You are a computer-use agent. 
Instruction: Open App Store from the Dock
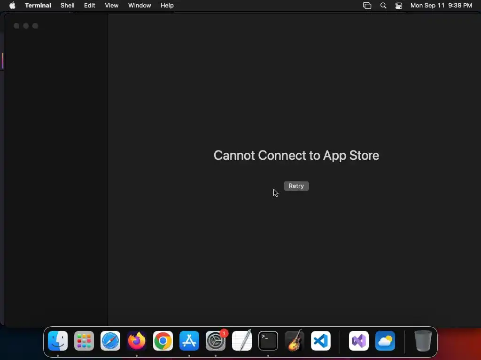[x=189, y=341]
